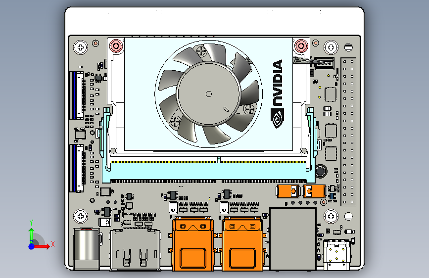The width and height of the screenshot is (429, 278).
Task: Select the DC barrel power jack
Action: [87, 249]
